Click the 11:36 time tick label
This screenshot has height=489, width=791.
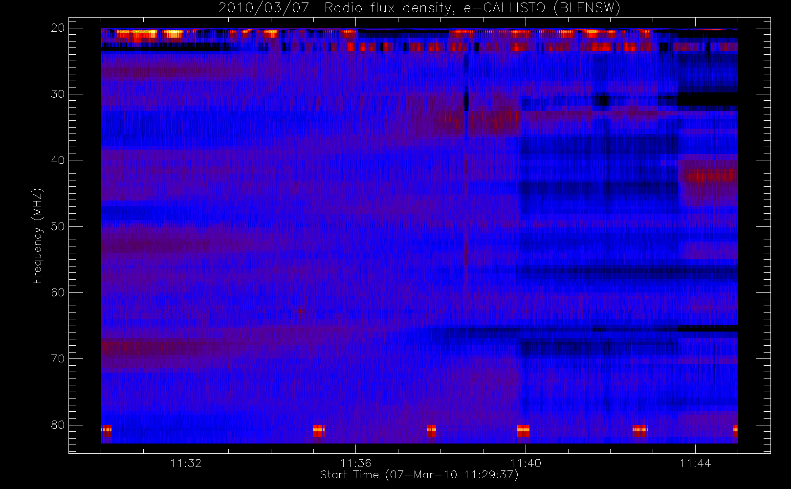(x=356, y=463)
